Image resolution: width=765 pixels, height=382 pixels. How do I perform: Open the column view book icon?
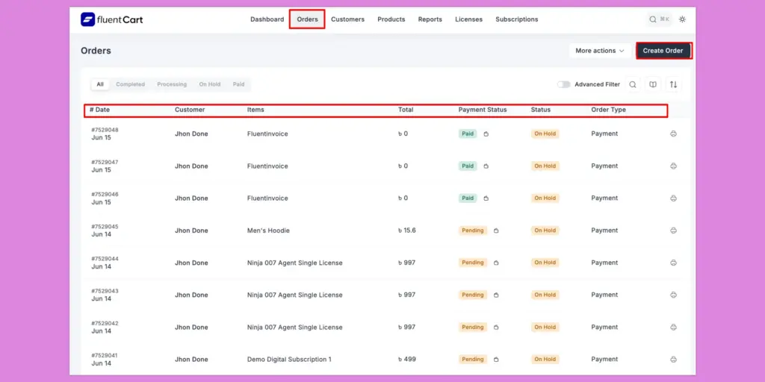(x=653, y=84)
